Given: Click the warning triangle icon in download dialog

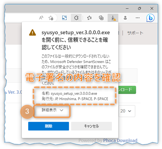Looking at the screenshot, I should tap(33, 33).
